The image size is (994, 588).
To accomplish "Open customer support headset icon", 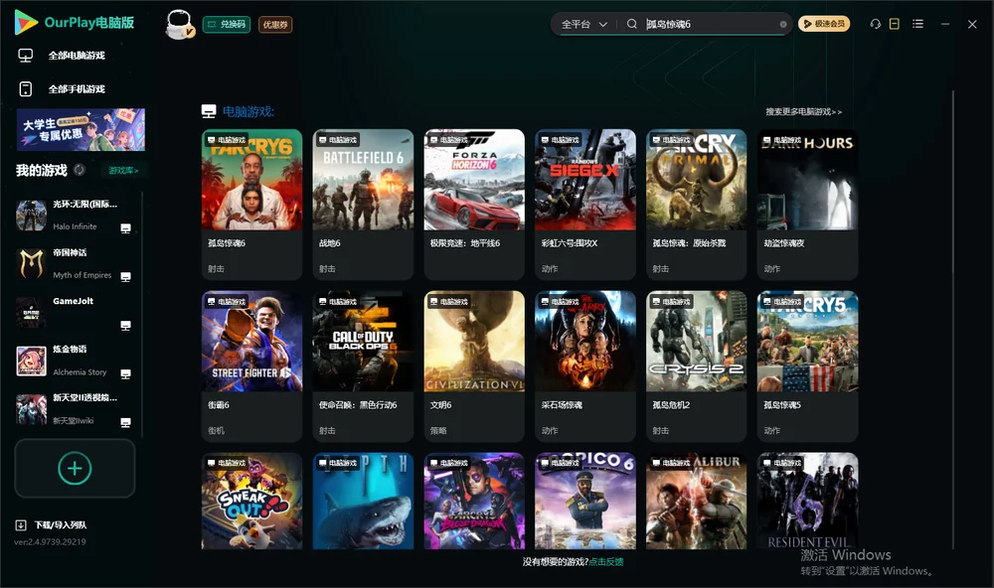I will point(876,24).
